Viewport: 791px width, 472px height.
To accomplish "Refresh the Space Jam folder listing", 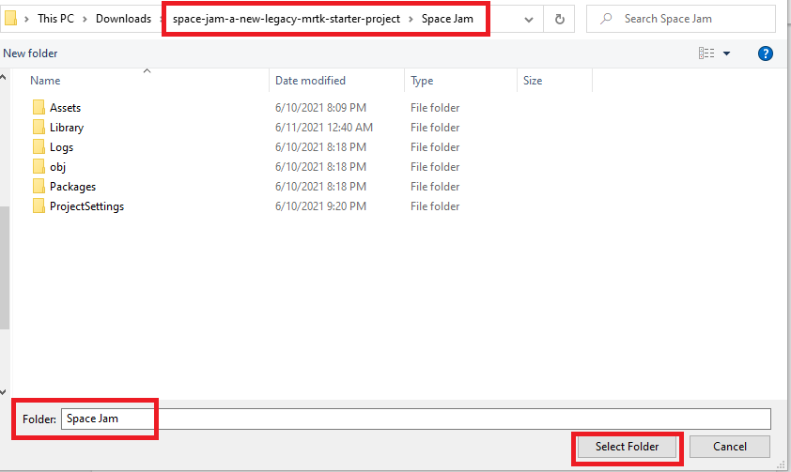I will coord(560,19).
